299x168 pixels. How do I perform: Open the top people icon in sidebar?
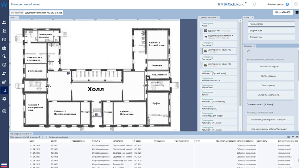(x=4, y=22)
